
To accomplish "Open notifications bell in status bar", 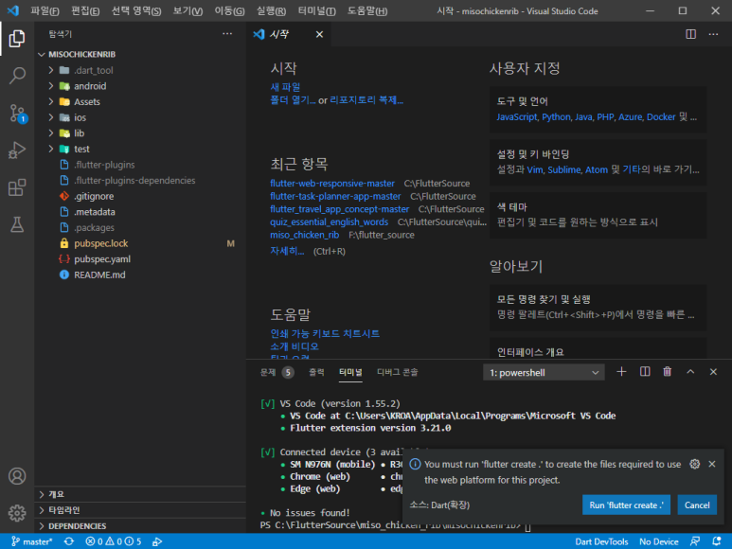I will point(716,541).
